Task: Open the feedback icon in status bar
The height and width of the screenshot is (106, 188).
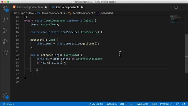Action: pos(177,104)
